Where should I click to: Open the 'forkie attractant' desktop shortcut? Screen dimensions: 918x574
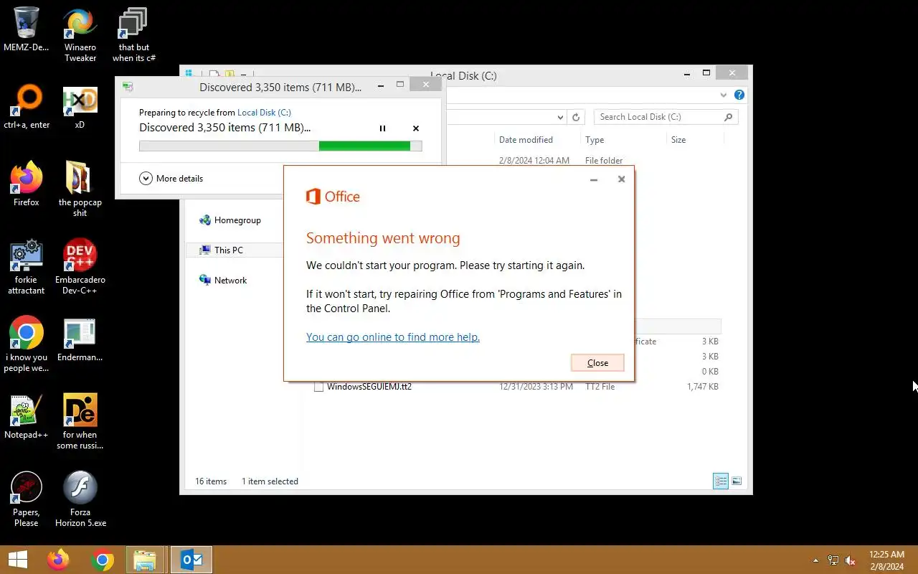27,267
